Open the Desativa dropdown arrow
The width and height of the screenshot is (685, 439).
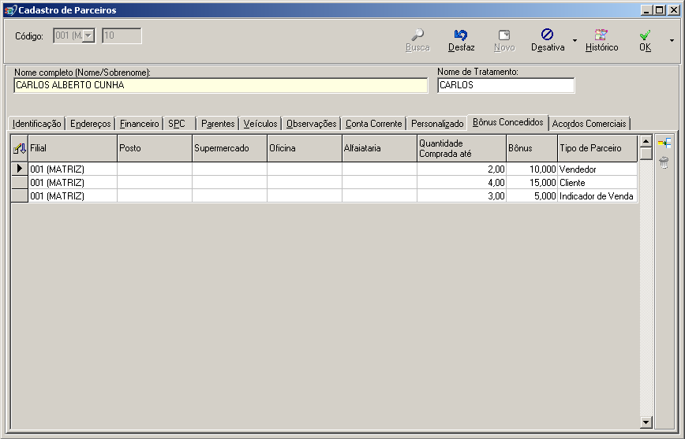click(575, 40)
